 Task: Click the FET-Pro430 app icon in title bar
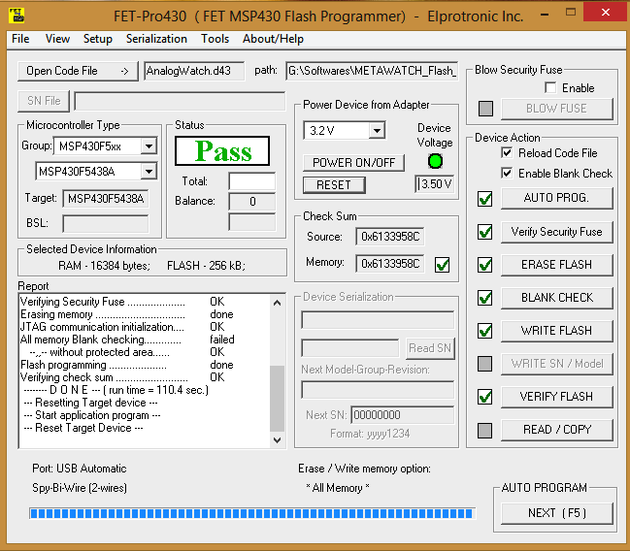click(17, 15)
